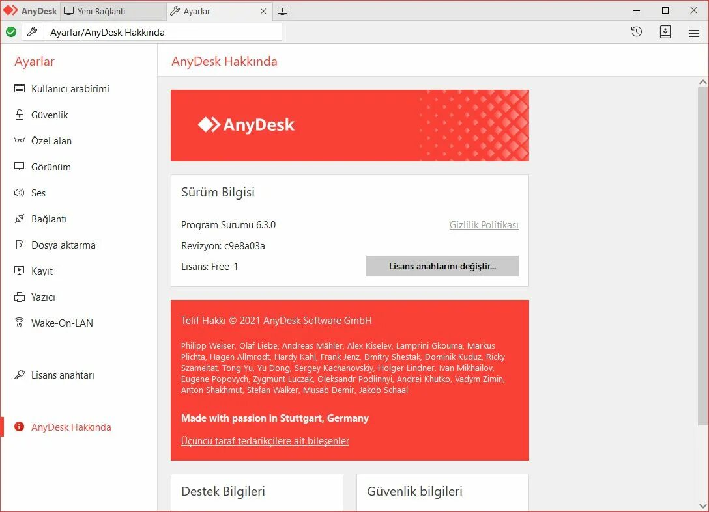Viewport: 709px width, 512px height.
Task: Open Güvenlik settings
Action: (50, 115)
